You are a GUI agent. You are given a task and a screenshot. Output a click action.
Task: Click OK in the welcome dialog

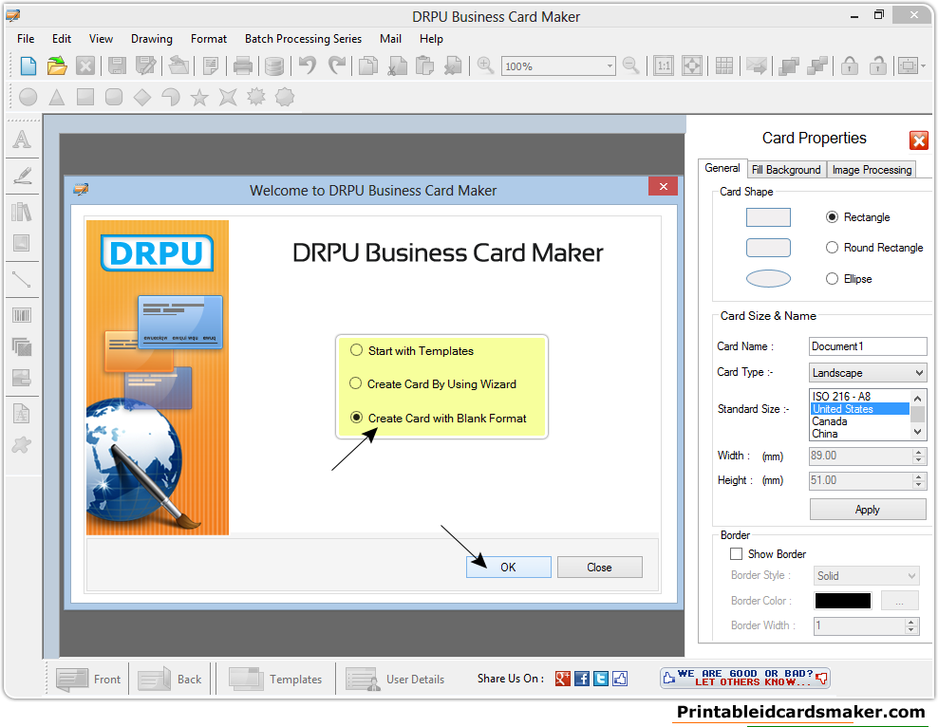509,567
